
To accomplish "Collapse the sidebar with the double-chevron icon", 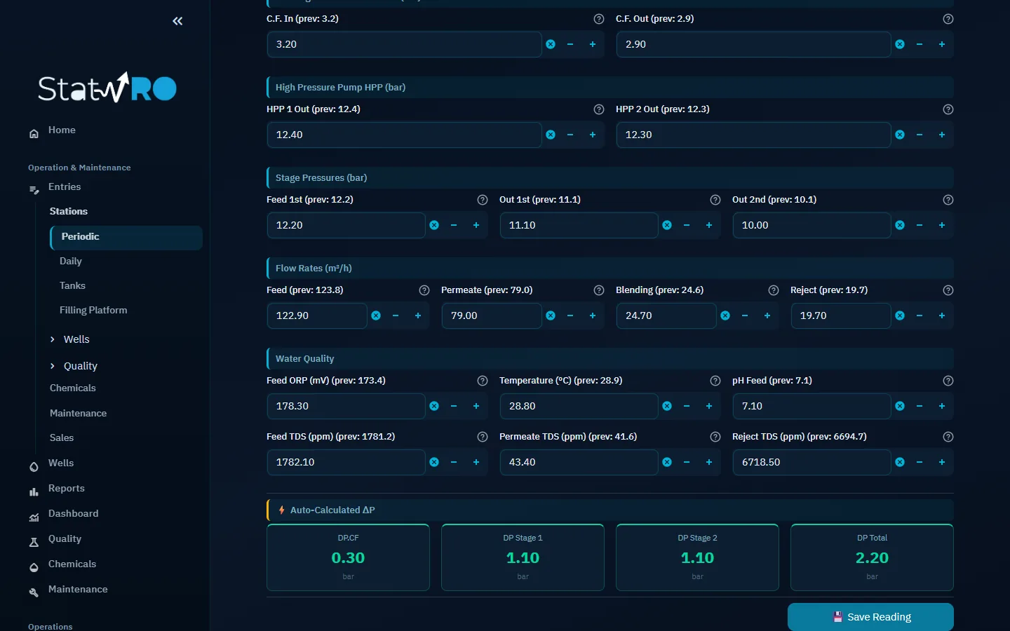I will point(177,21).
